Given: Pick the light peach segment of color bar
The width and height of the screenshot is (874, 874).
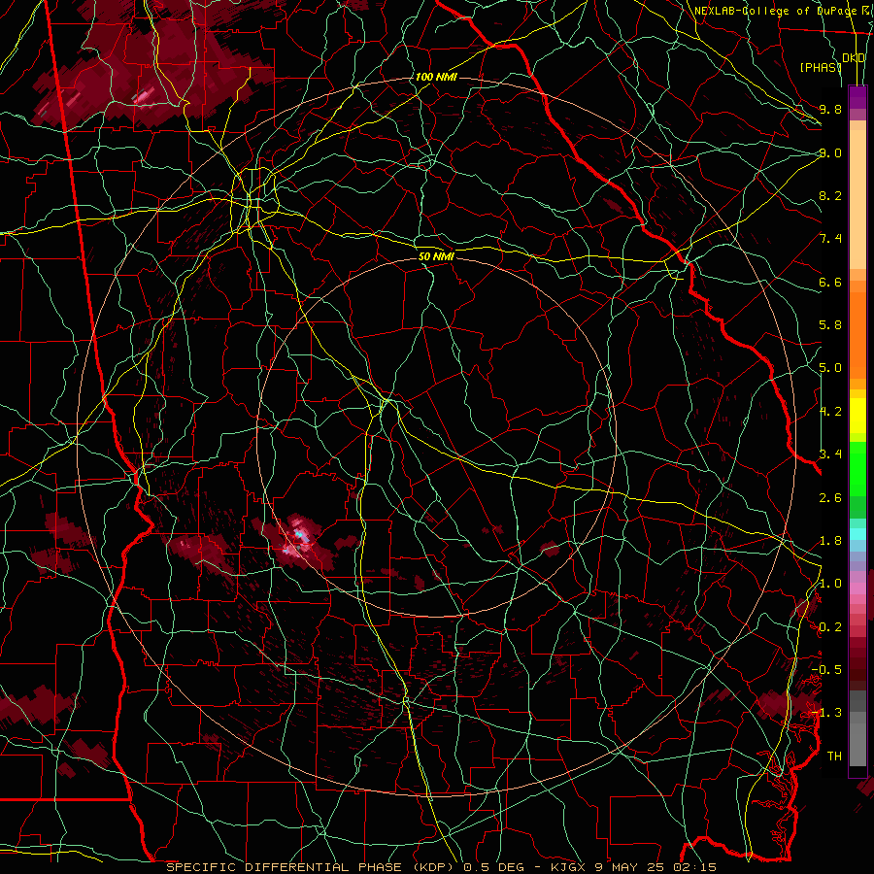Looking at the screenshot, I should click(857, 201).
